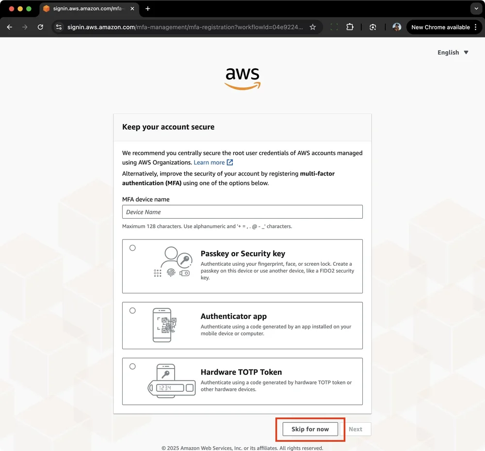Click the Next button
The height and width of the screenshot is (451, 485).
coord(356,429)
